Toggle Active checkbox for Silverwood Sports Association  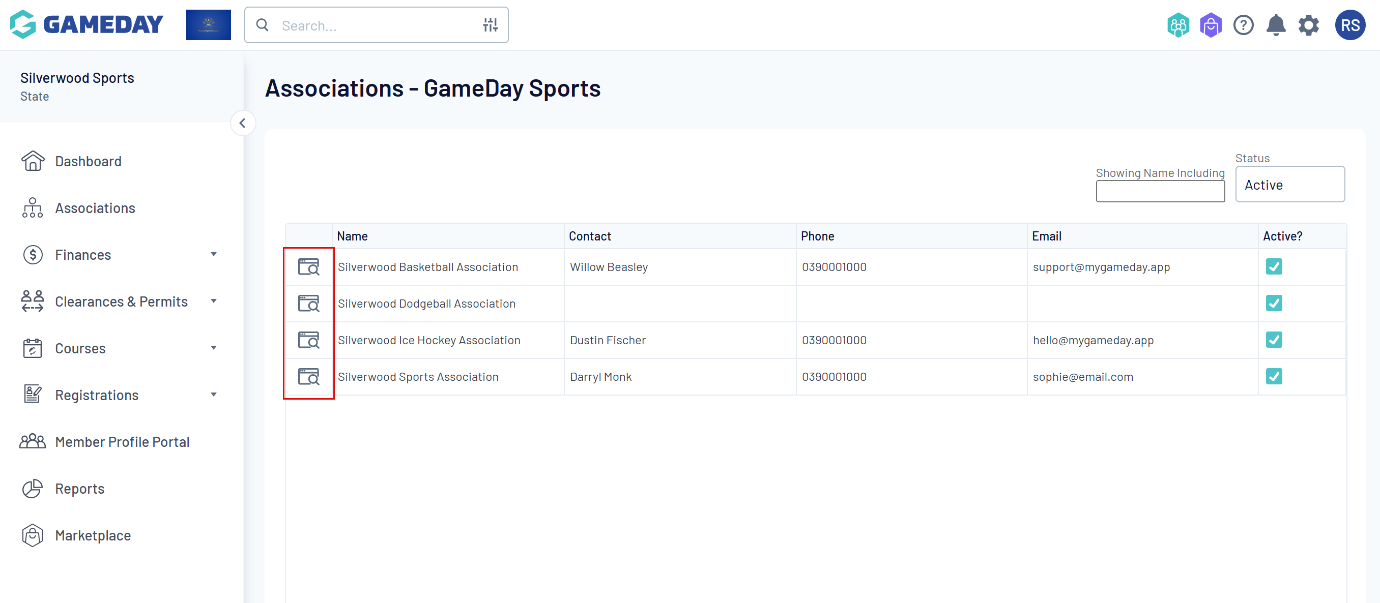pos(1273,377)
